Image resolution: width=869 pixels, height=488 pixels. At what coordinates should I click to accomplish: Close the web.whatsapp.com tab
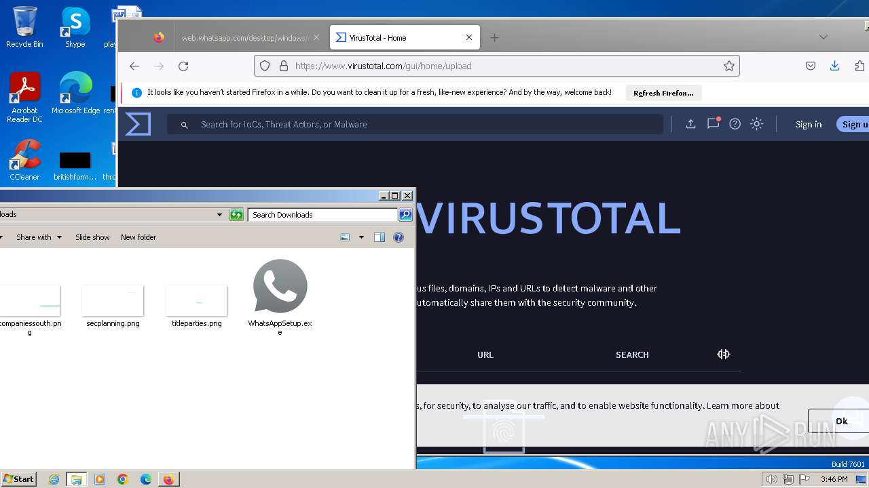(x=316, y=38)
